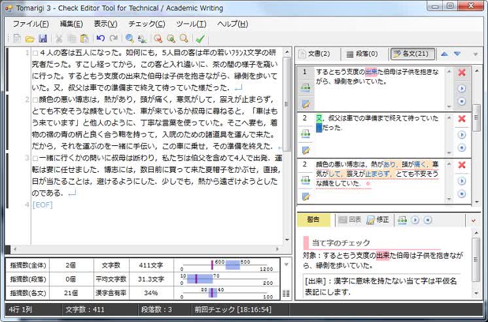Viewport: 488px width, 322px height.
Task: Click play arrow button in 又，叔父は row
Action: click(x=462, y=135)
